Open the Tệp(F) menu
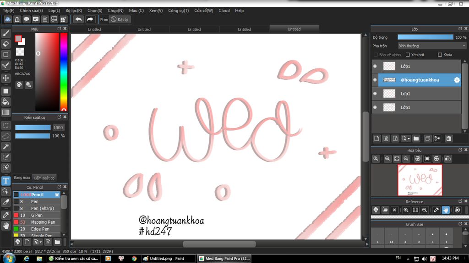The height and width of the screenshot is (263, 469). tap(8, 11)
